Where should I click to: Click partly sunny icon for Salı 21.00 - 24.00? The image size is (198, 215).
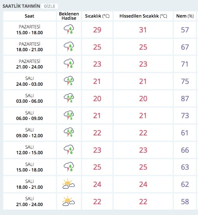pos(69,202)
